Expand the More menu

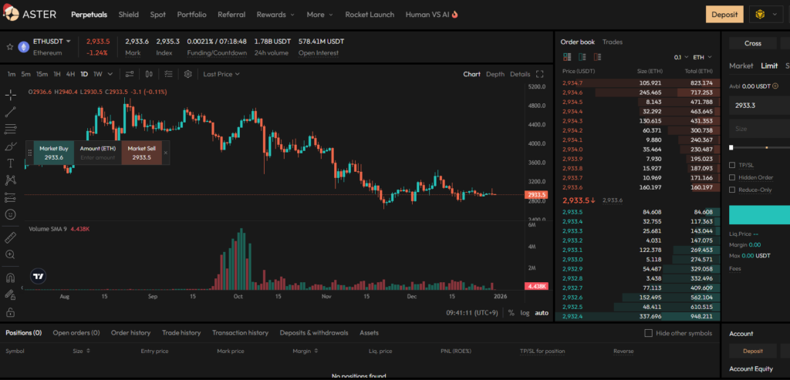[320, 15]
